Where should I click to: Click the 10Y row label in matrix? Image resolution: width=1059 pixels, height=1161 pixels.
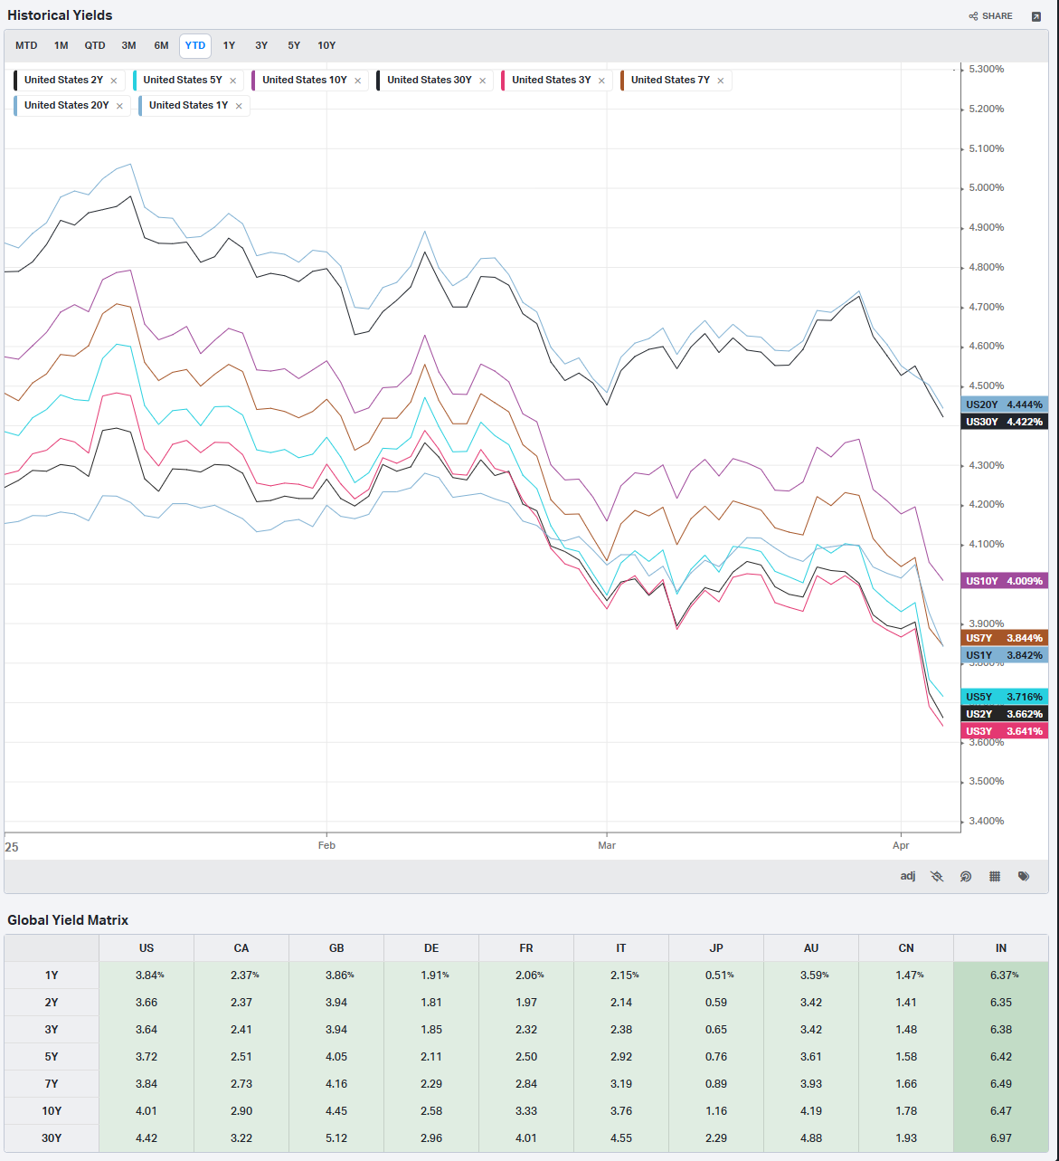pyautogui.click(x=52, y=1111)
